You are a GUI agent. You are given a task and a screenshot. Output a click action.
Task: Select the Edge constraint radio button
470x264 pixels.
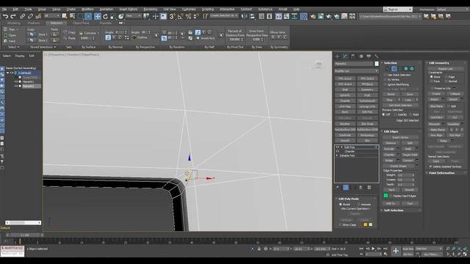[x=446, y=77]
